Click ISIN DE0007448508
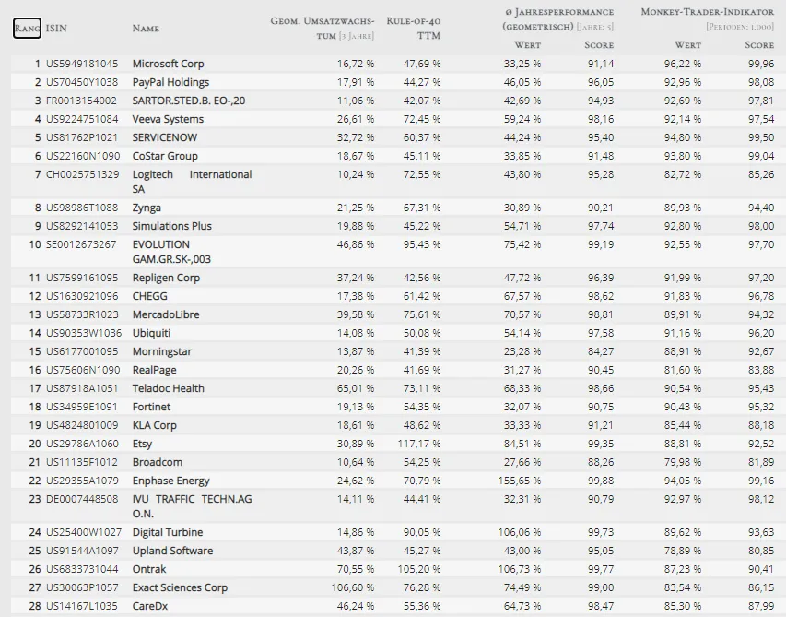Viewport: 786px width, 617px height. click(x=82, y=499)
